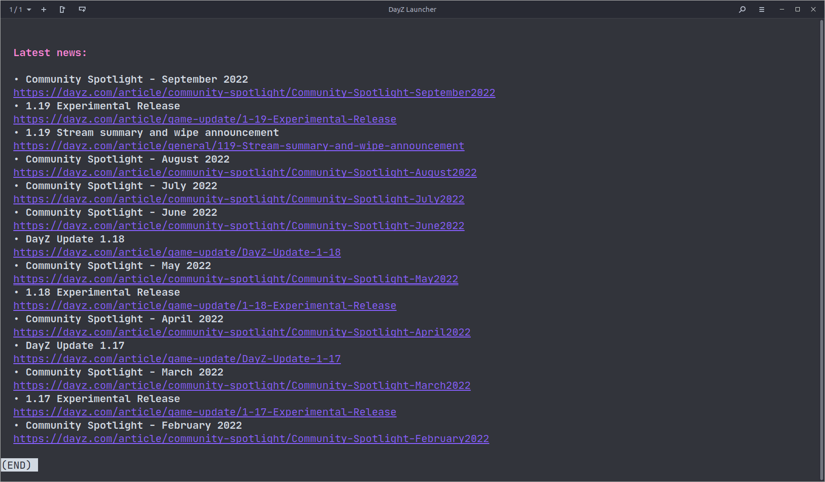
Task: Click the vertical scrollbar on the right
Action: tap(822, 250)
